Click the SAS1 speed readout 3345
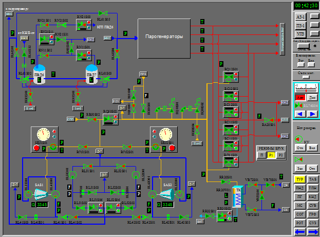The width and height of the screenshot is (320, 237). coord(42,205)
